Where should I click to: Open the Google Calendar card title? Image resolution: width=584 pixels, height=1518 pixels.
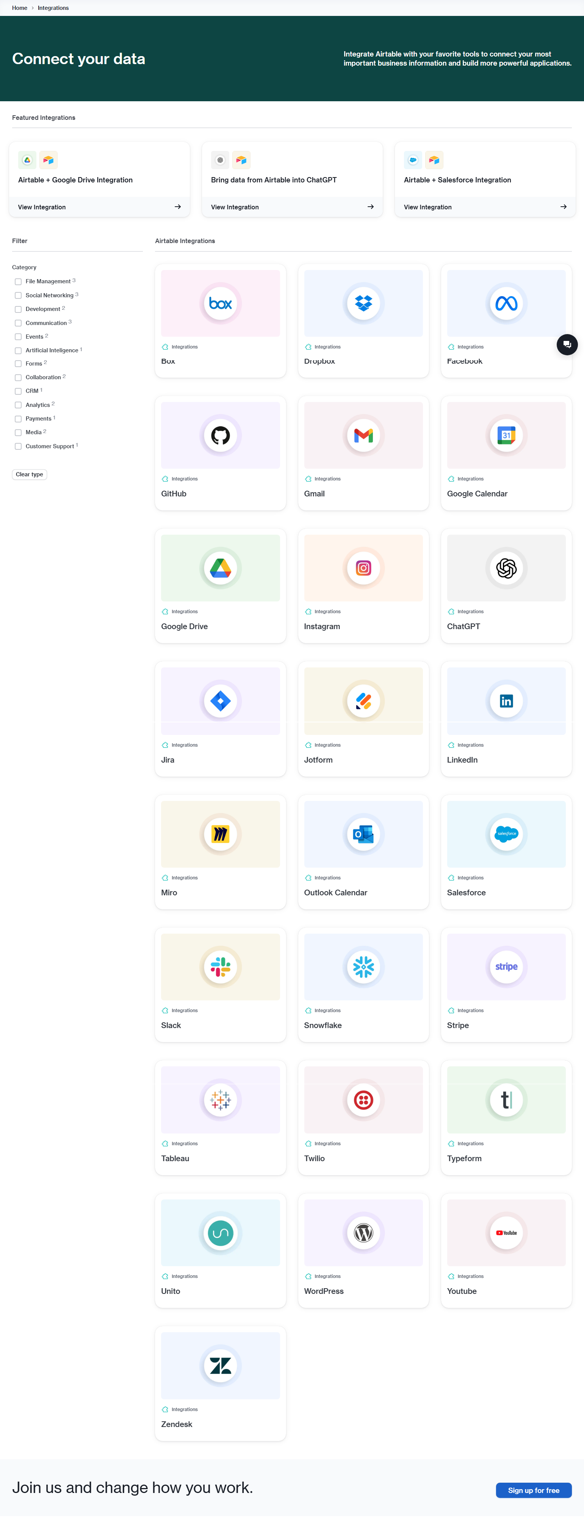click(x=477, y=494)
